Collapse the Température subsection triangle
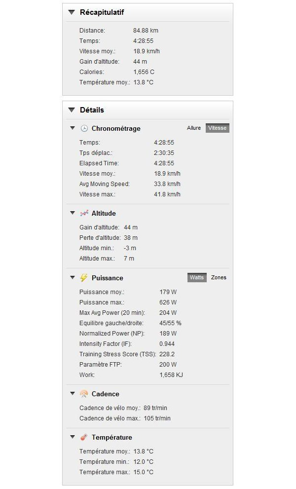The image size is (296, 489). click(x=73, y=437)
